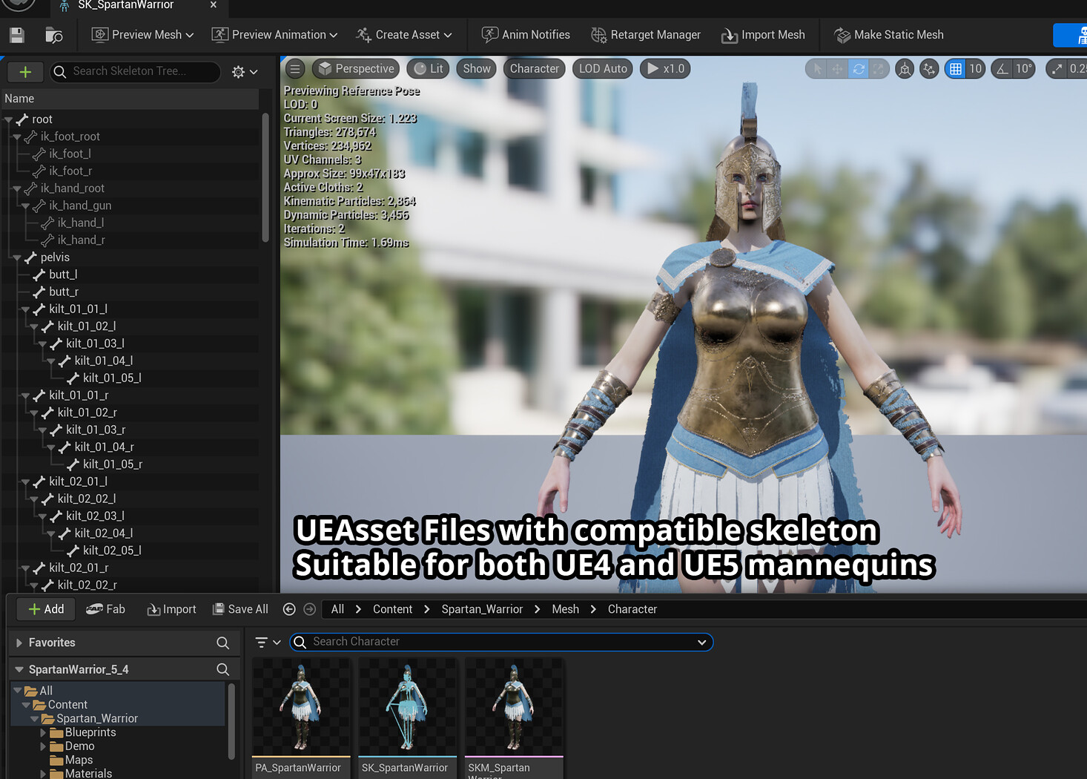Go to Content in breadcrumb path
Image resolution: width=1087 pixels, height=779 pixels.
[392, 609]
